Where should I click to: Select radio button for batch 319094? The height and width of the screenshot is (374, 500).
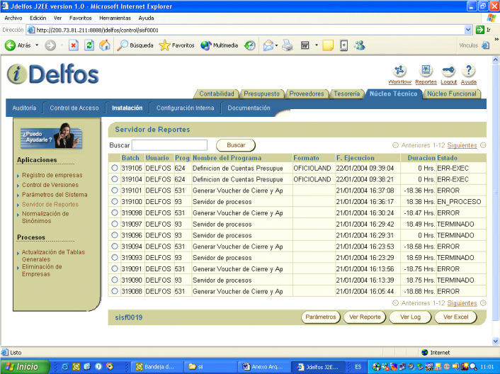coord(115,246)
